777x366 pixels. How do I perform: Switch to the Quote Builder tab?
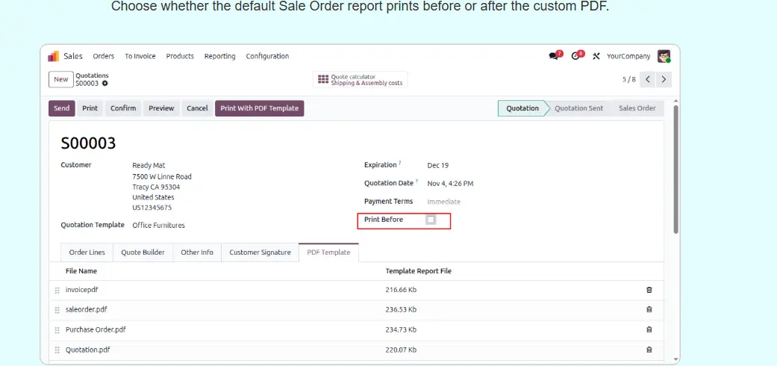tap(143, 252)
